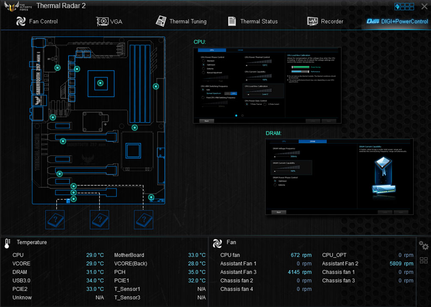
Task: Click the Chassis fan 3 label
Action: point(338,281)
